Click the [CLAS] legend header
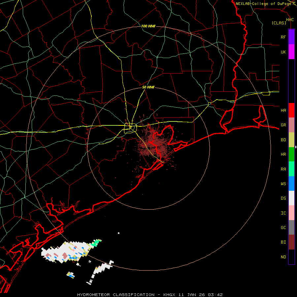The width and height of the screenshot is (297, 297). point(279,23)
